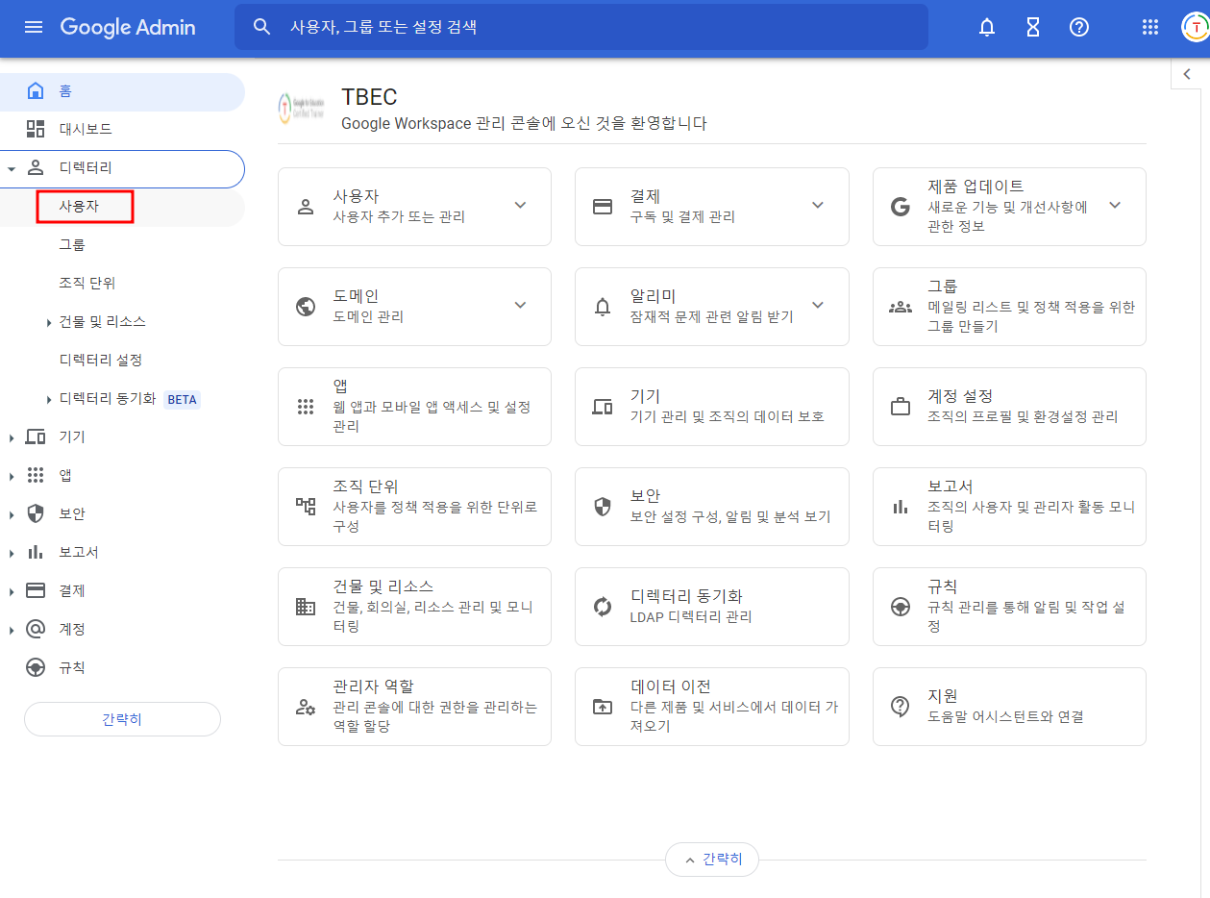Expand the 기기 sidebar section arrow
This screenshot has height=898, width=1210.
click(x=12, y=437)
